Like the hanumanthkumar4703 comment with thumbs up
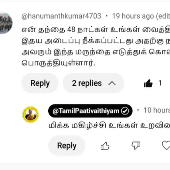This screenshot has height=170, width=170. [x=148, y=83]
